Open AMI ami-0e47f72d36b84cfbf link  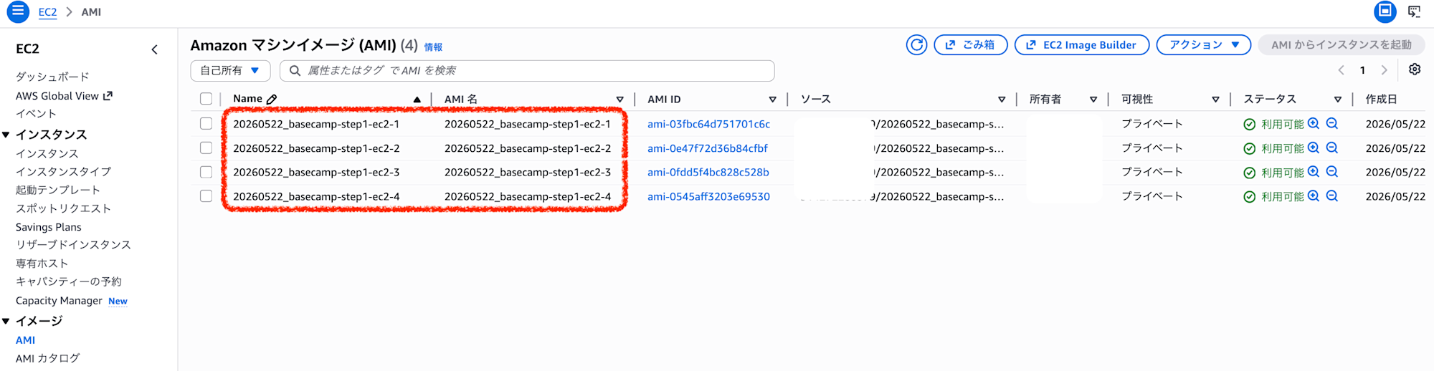tap(708, 148)
